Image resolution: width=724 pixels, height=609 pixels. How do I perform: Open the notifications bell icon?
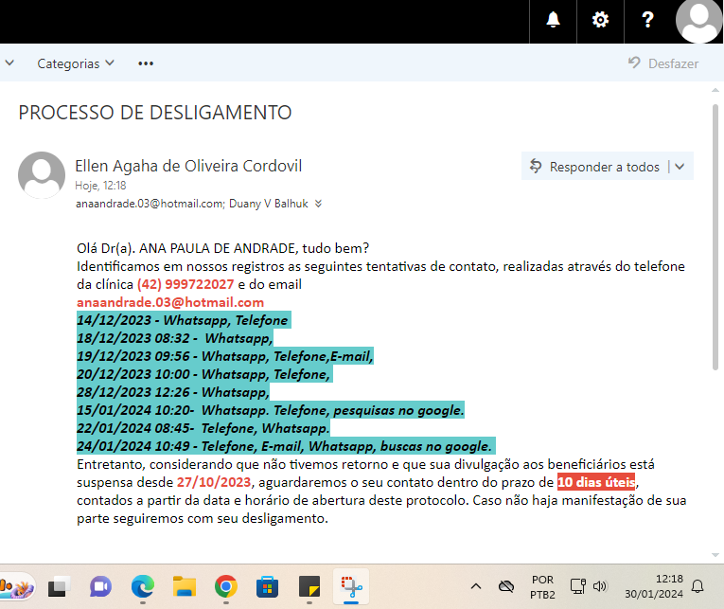click(x=553, y=20)
